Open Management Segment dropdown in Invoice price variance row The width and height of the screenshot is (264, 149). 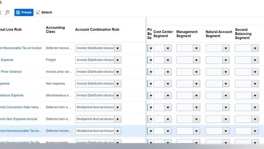[196, 72]
